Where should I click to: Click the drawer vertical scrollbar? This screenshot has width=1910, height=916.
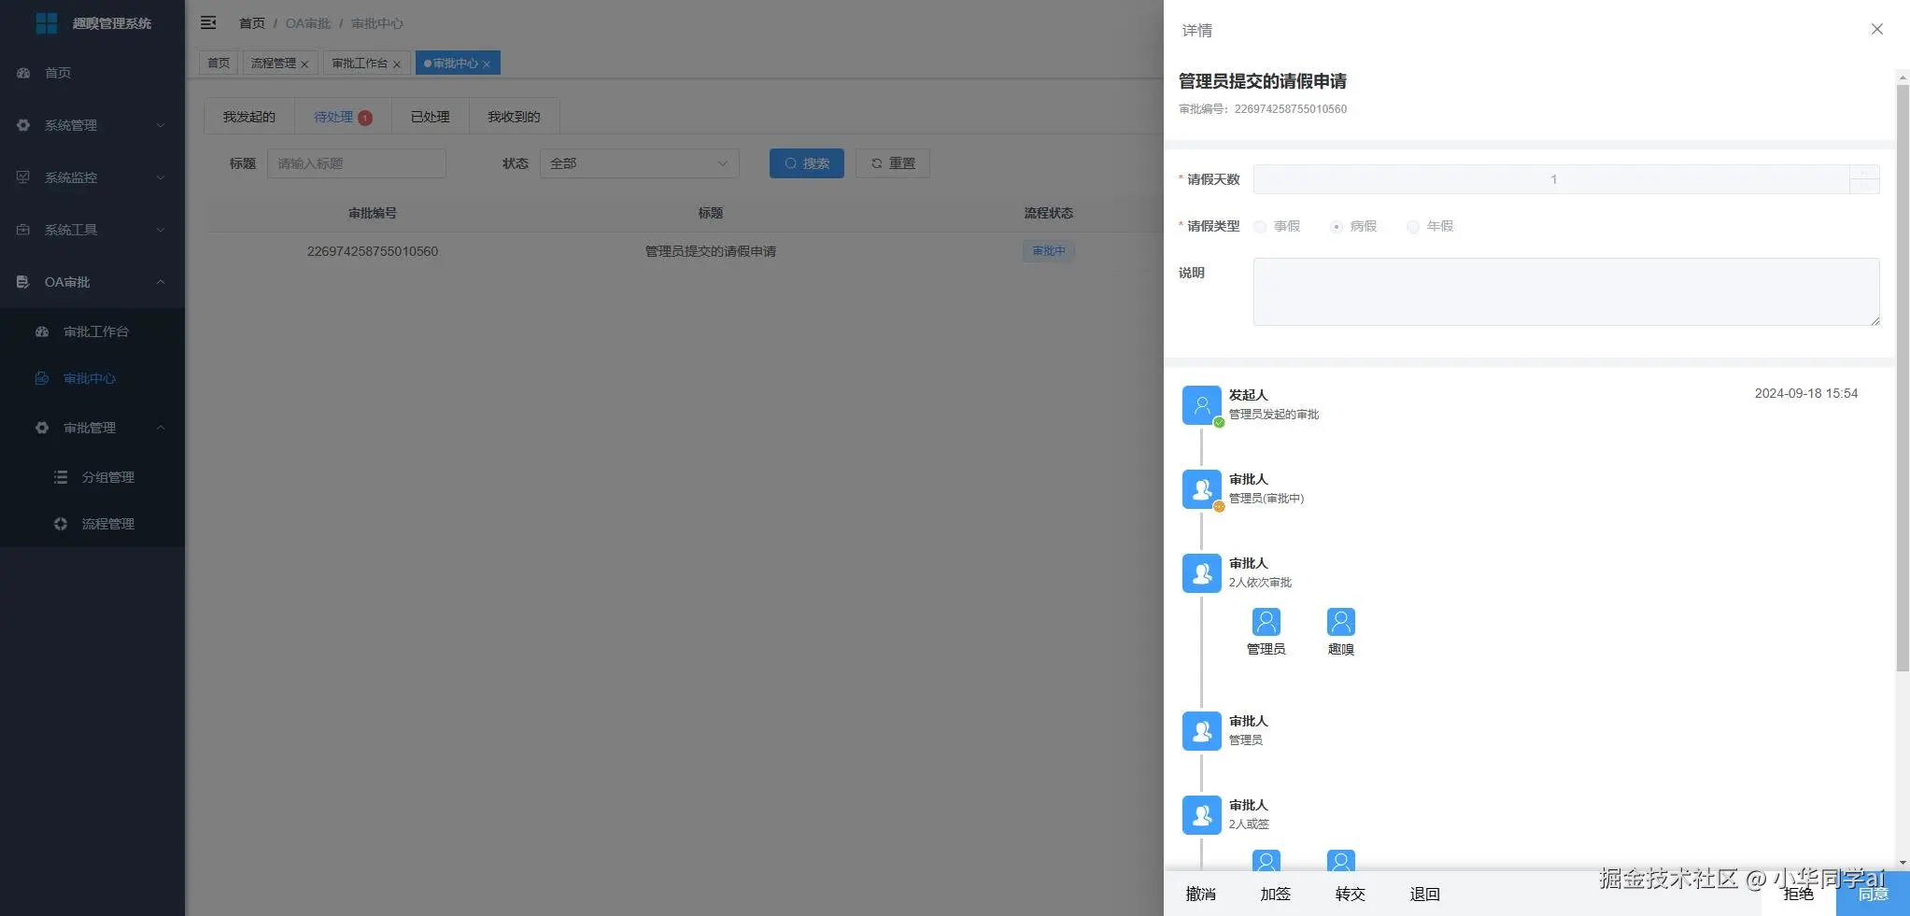pyautogui.click(x=1903, y=378)
